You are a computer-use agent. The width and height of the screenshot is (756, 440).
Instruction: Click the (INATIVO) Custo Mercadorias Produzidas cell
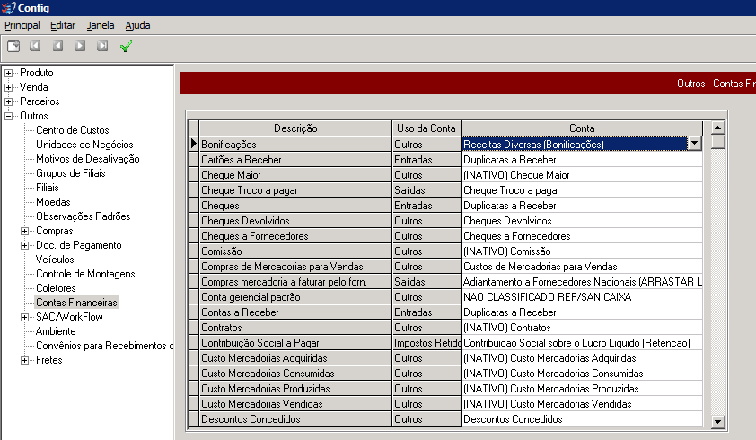(582, 389)
